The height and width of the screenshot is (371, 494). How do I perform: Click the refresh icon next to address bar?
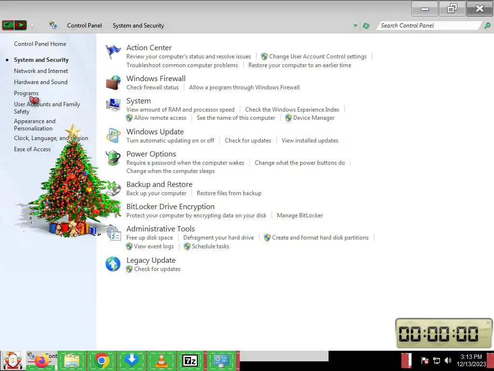[366, 26]
